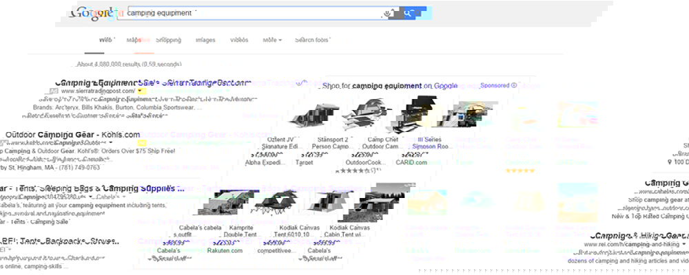Click the 'Kodiak Canvas Cabin Tent wi...' product title

point(350,231)
